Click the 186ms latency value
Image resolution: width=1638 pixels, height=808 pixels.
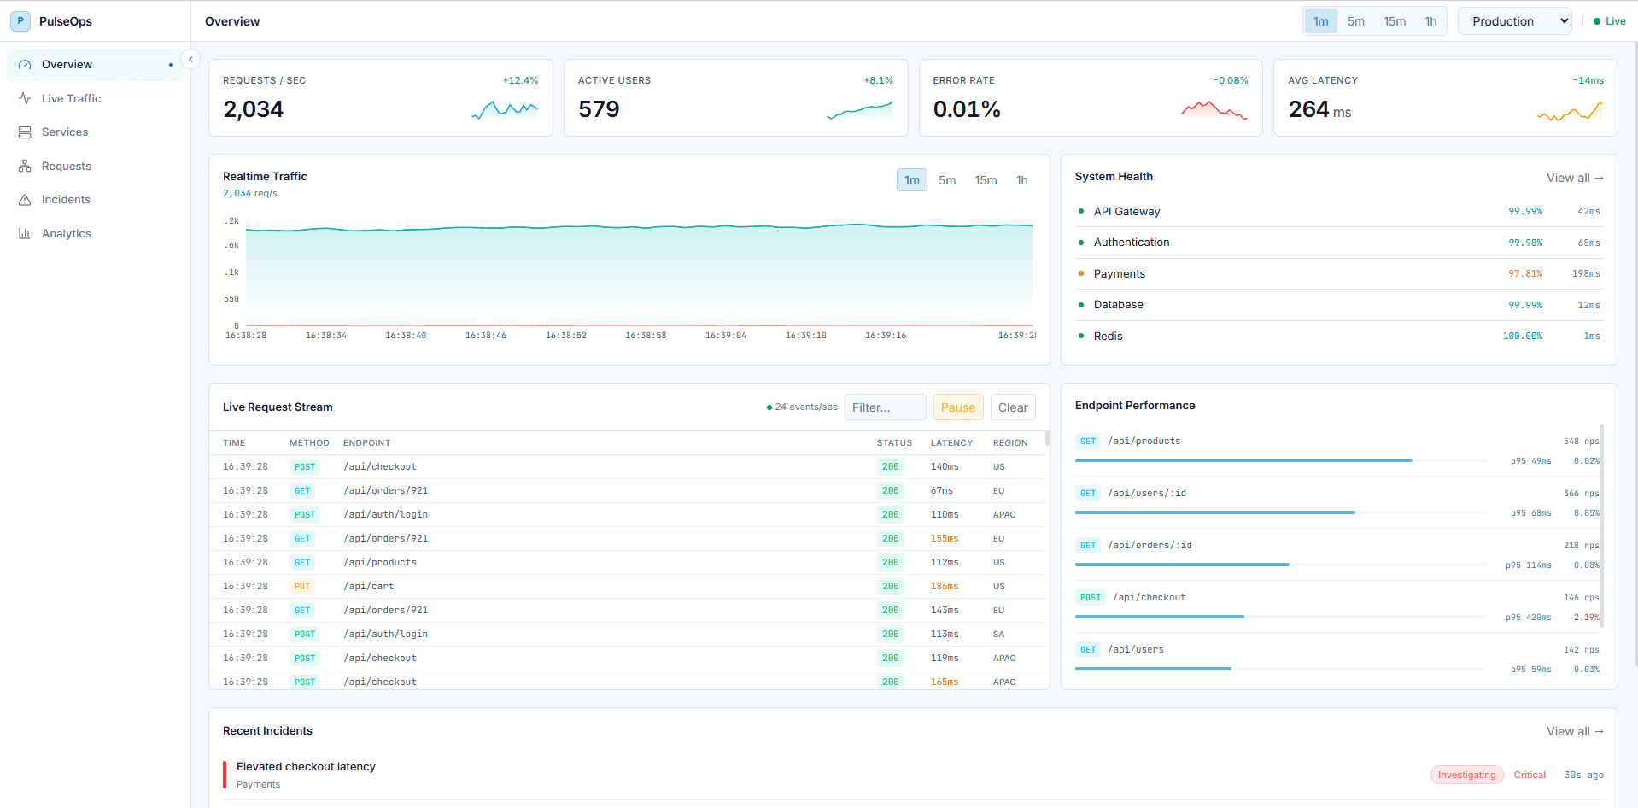pyautogui.click(x=945, y=587)
